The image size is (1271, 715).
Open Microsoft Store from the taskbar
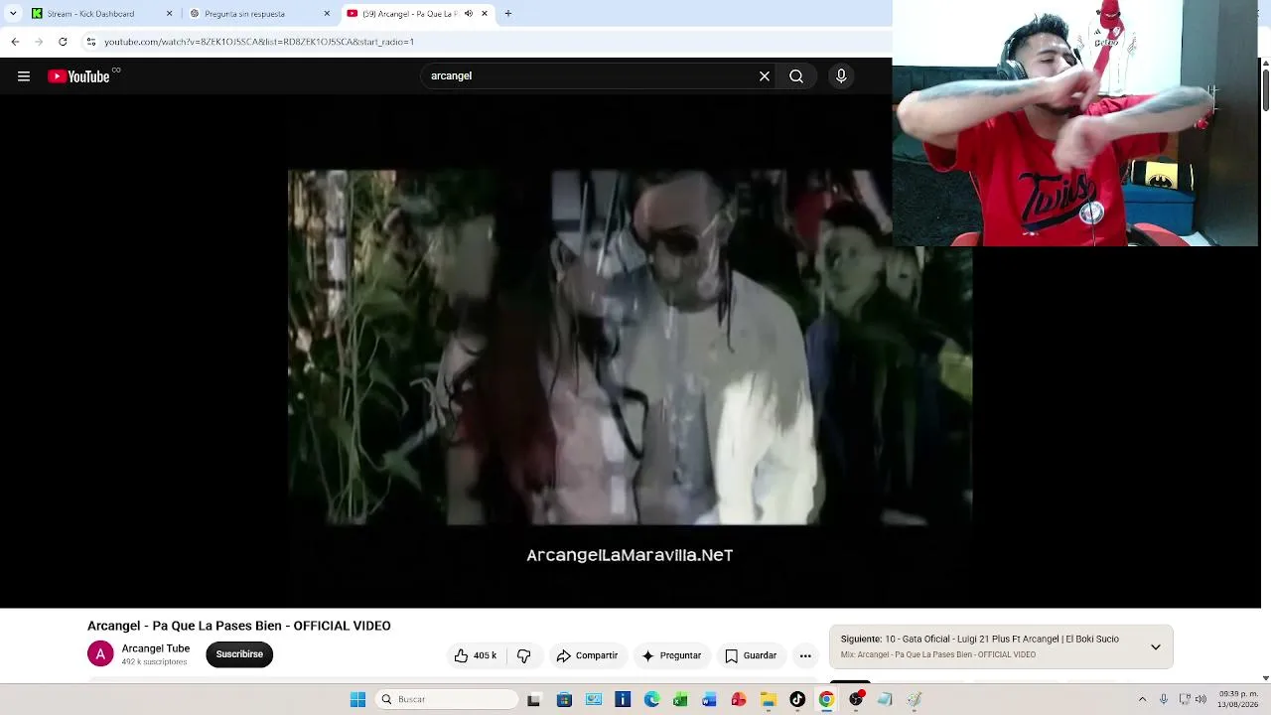(564, 700)
